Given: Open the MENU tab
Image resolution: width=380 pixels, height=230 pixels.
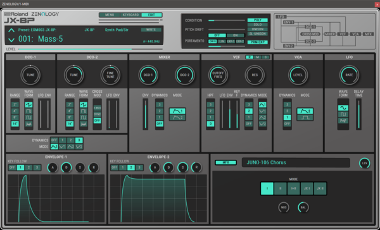Looking at the screenshot, I should (110, 15).
